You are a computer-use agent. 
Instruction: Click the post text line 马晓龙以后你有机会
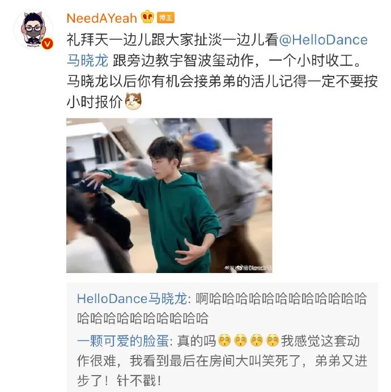click(x=222, y=81)
